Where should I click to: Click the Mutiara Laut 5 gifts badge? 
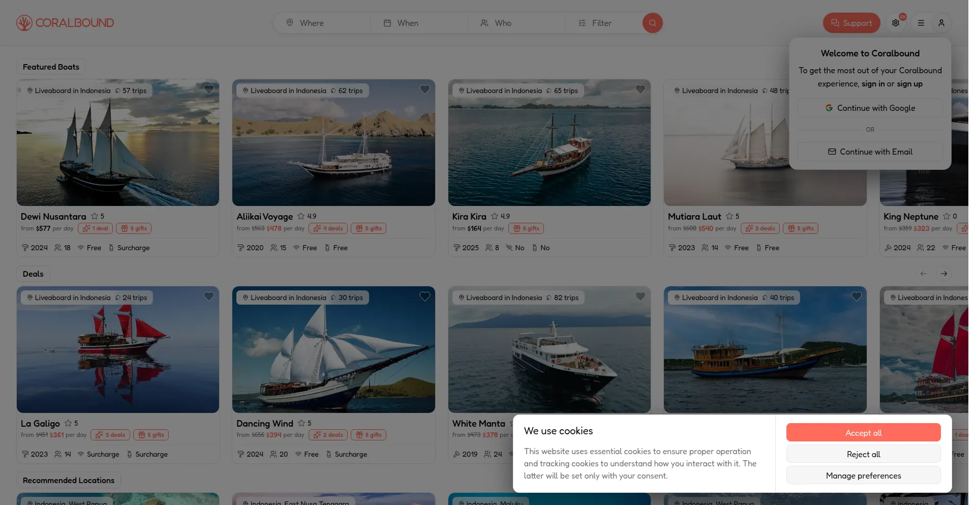pos(801,228)
